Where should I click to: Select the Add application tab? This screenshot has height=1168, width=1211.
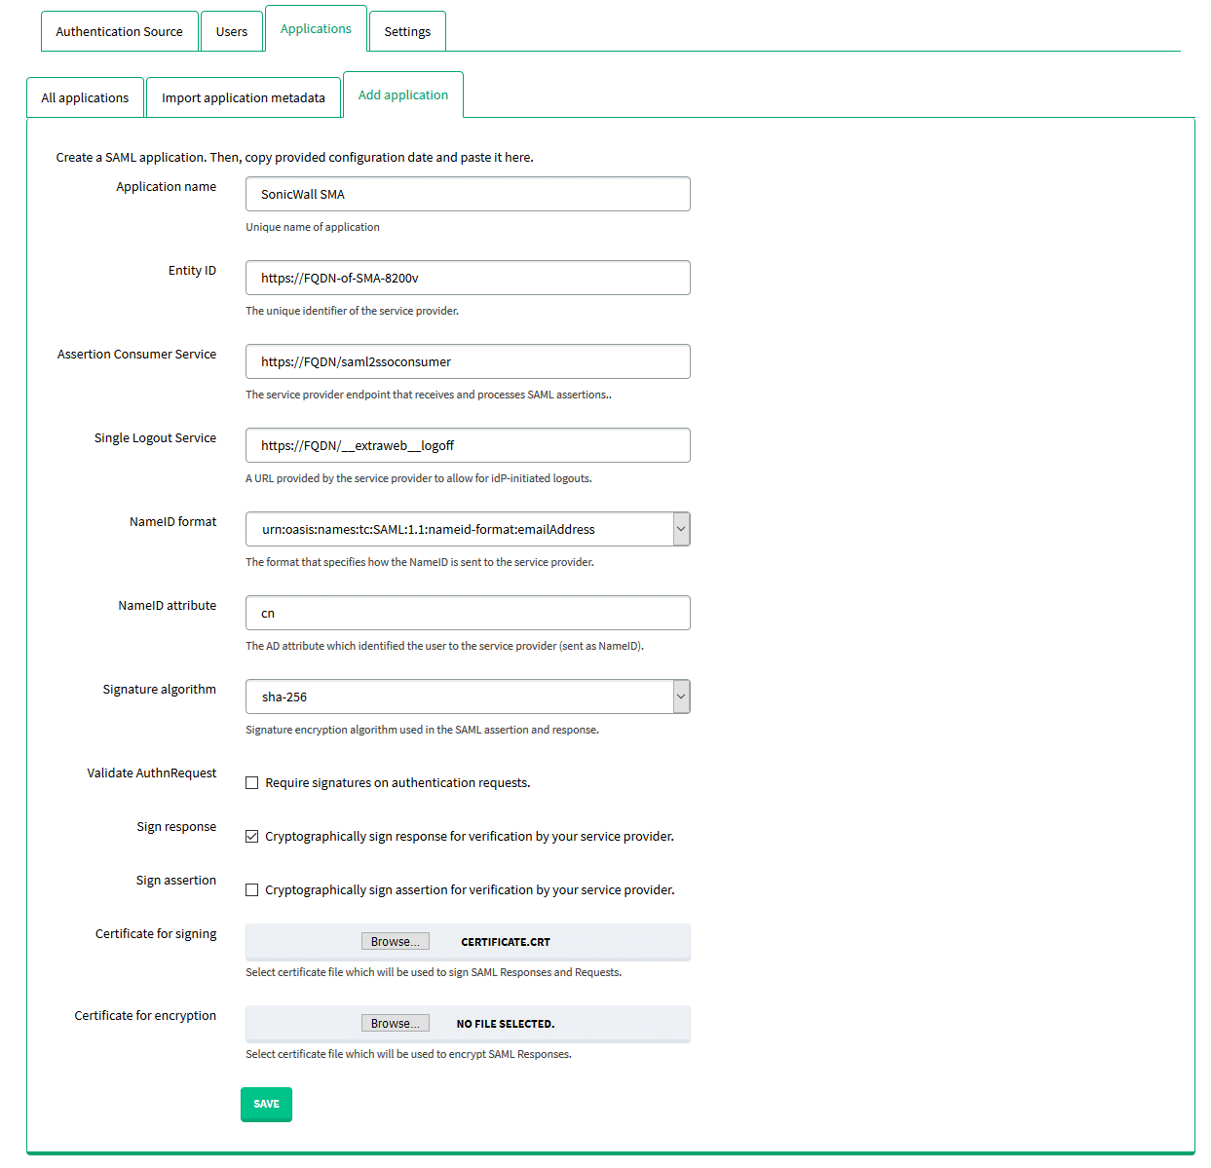pyautogui.click(x=403, y=94)
